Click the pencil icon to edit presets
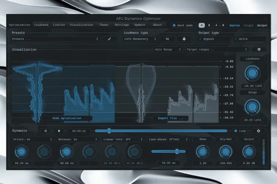Image resolution: width=277 pixels, height=184 pixels. coord(109,39)
